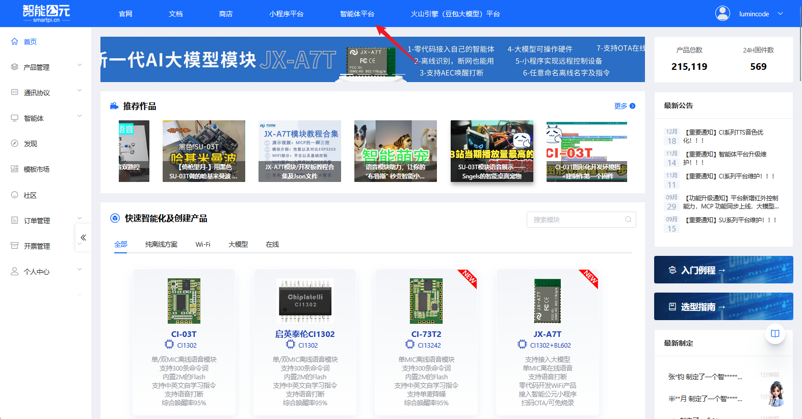Open the CI-73T2 product title
802x419 pixels.
[426, 334]
